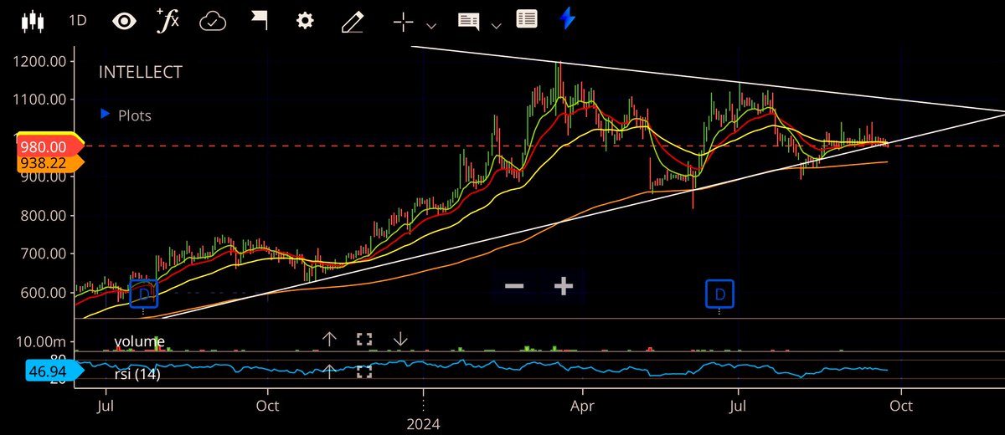Screen dimensions: 1005x435
Task: Click the 800.00 price axis label
Action: pos(44,215)
